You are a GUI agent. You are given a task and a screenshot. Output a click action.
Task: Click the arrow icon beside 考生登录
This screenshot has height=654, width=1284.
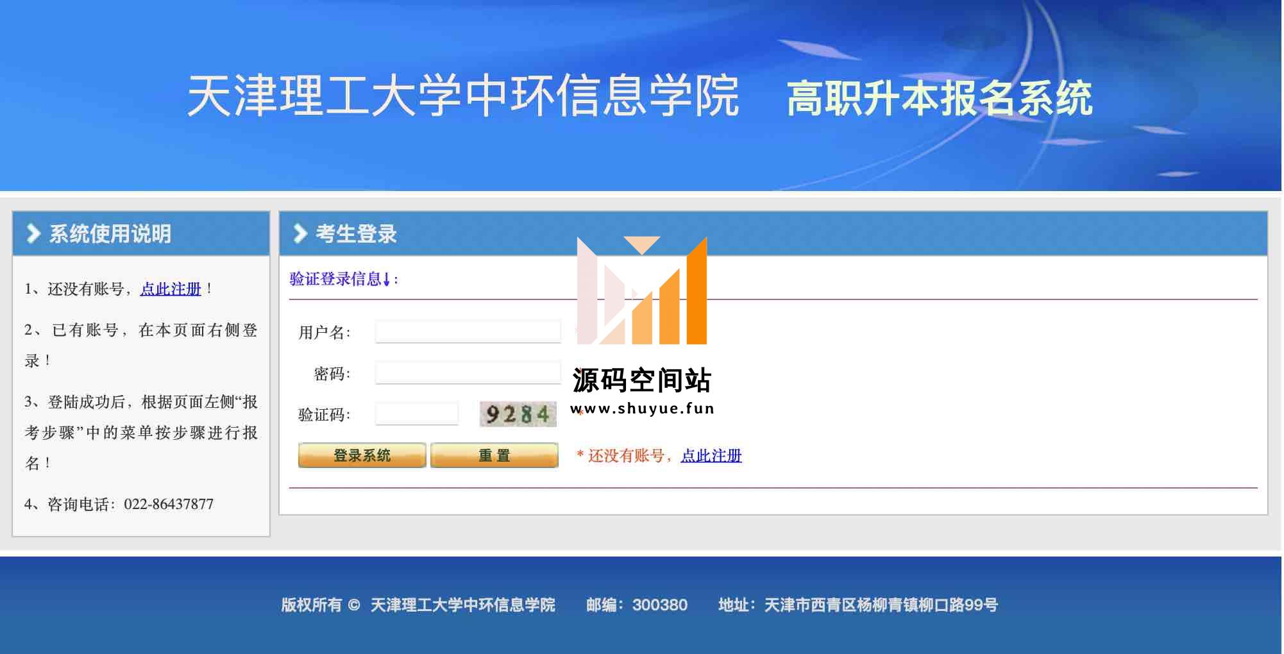300,233
